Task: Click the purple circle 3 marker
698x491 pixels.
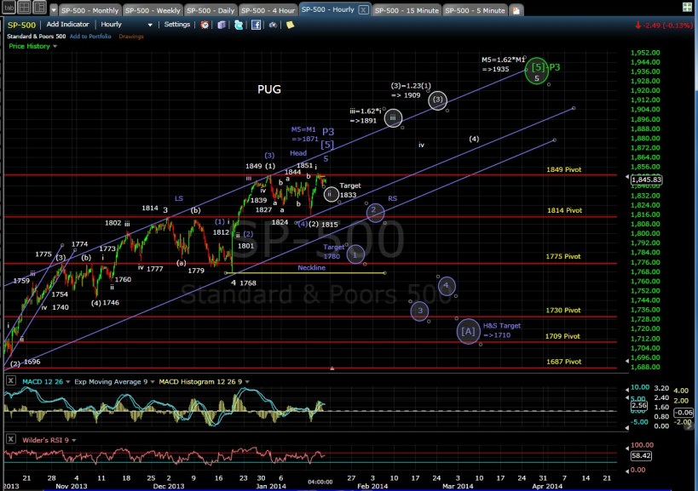Action: (x=419, y=311)
